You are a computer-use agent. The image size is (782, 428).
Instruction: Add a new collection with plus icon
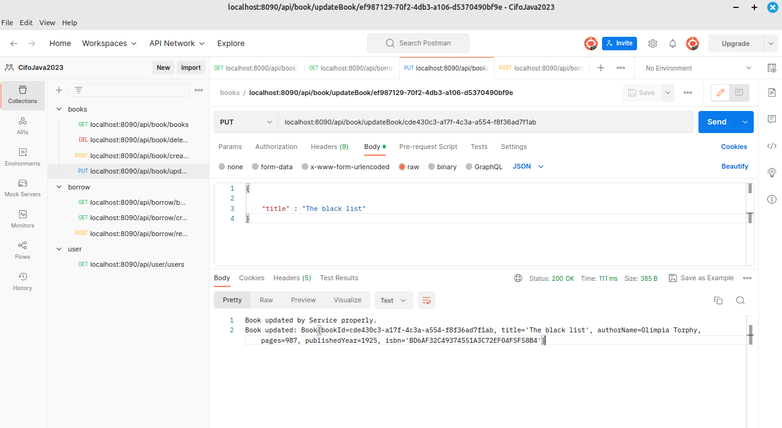pyautogui.click(x=59, y=90)
